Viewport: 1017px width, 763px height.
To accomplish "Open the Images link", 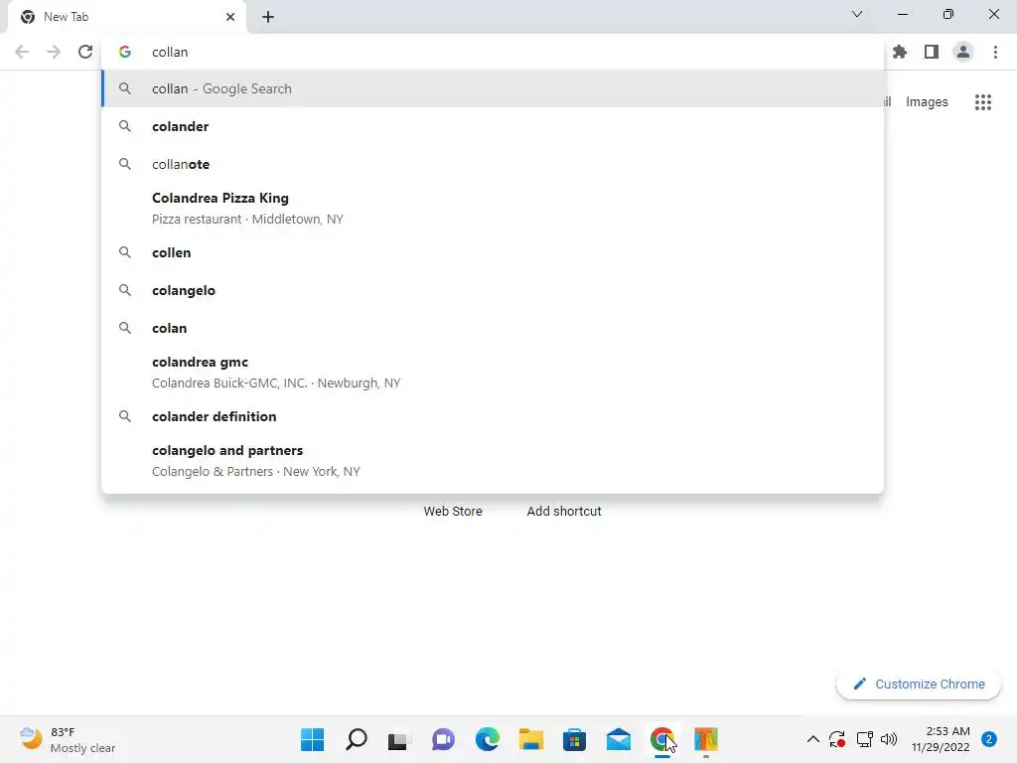I will 927,102.
